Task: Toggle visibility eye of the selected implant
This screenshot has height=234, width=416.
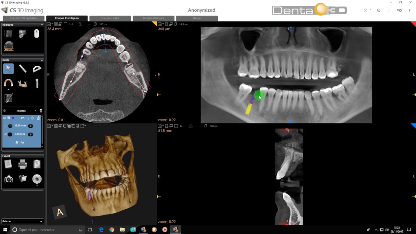Action: click(x=5, y=118)
